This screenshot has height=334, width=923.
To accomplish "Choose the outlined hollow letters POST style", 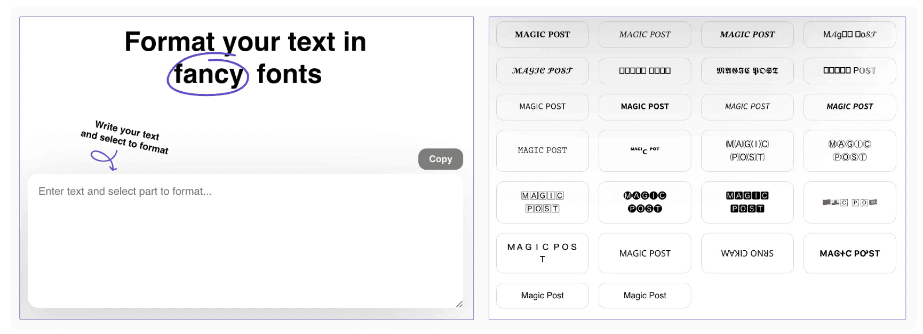I will (x=849, y=70).
